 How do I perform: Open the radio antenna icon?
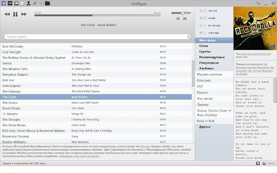pyautogui.click(x=41, y=3)
